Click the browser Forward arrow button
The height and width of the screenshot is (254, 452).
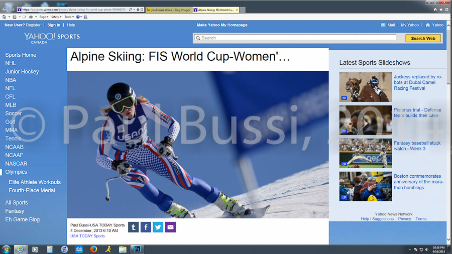13,9
